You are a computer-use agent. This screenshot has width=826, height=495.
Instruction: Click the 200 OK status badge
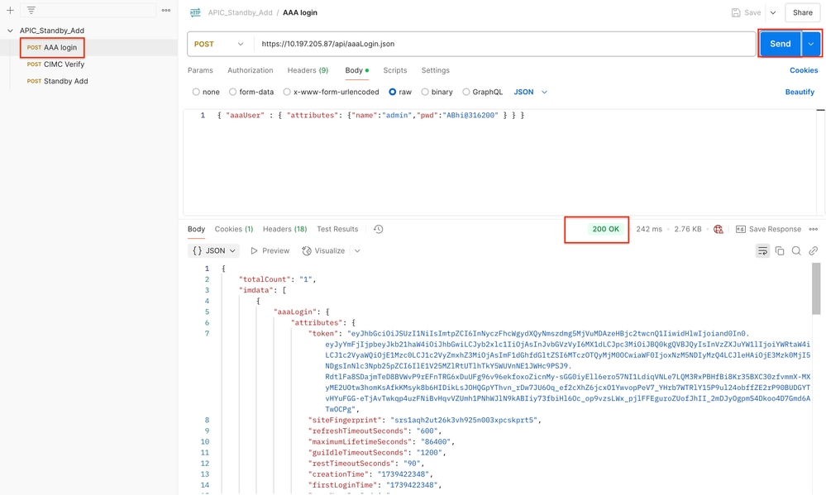click(x=605, y=229)
